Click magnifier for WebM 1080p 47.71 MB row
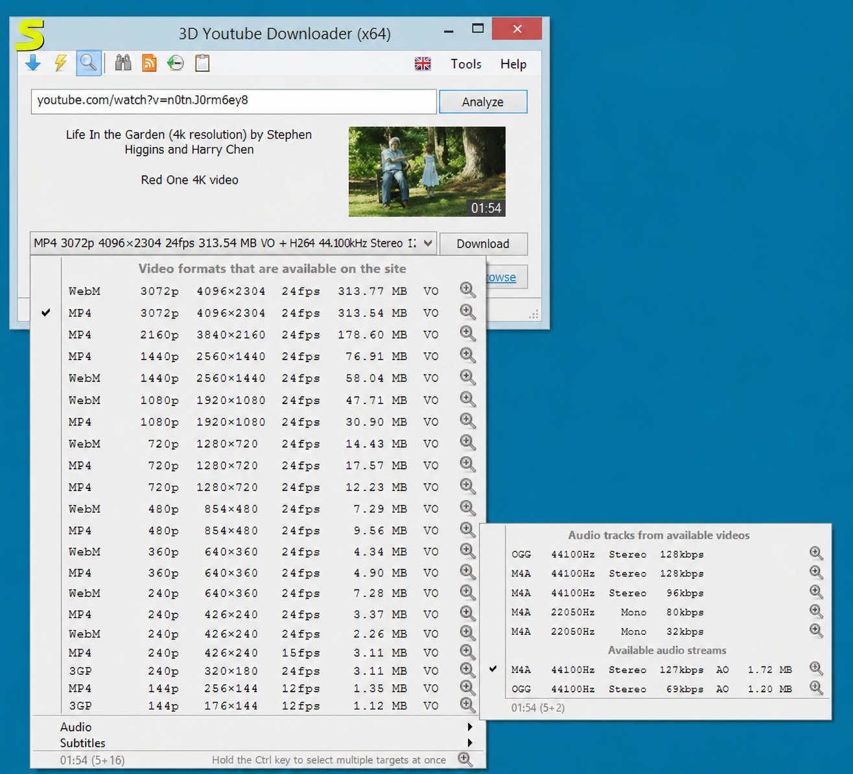 coord(467,400)
